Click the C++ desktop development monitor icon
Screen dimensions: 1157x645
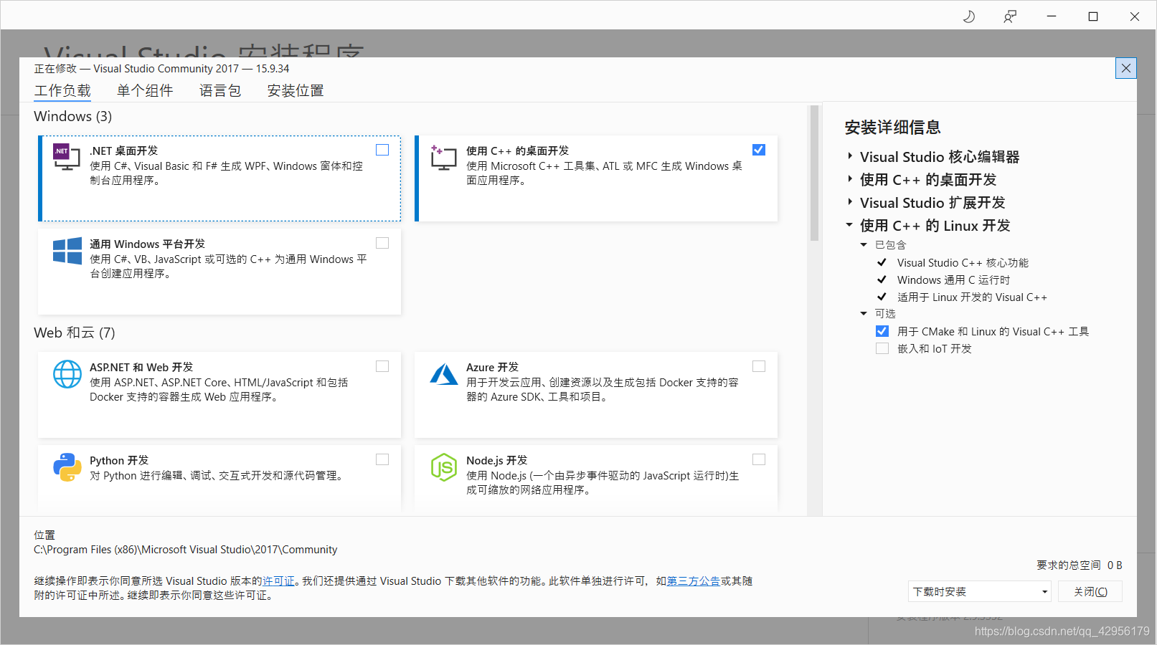pyautogui.click(x=443, y=157)
